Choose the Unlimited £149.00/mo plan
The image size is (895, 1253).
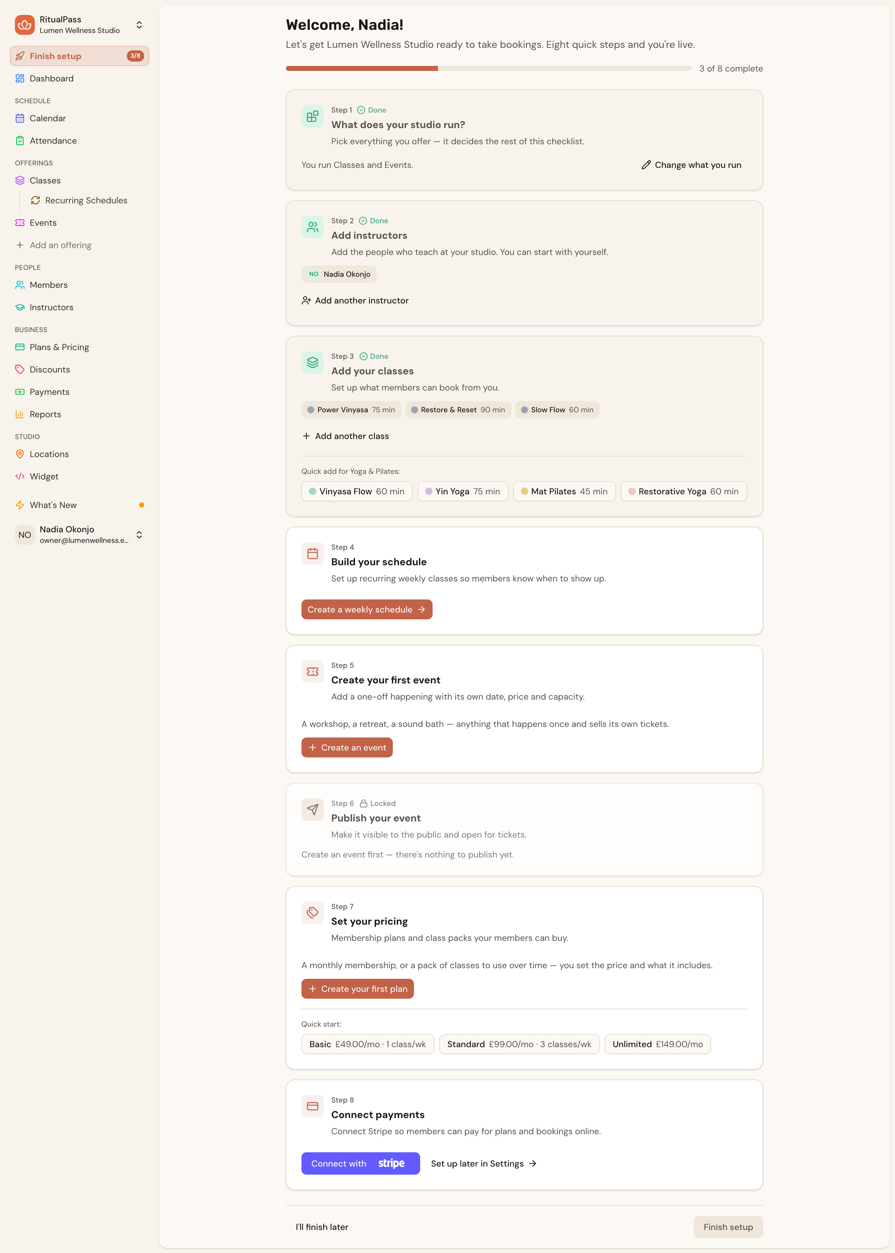pos(658,1044)
